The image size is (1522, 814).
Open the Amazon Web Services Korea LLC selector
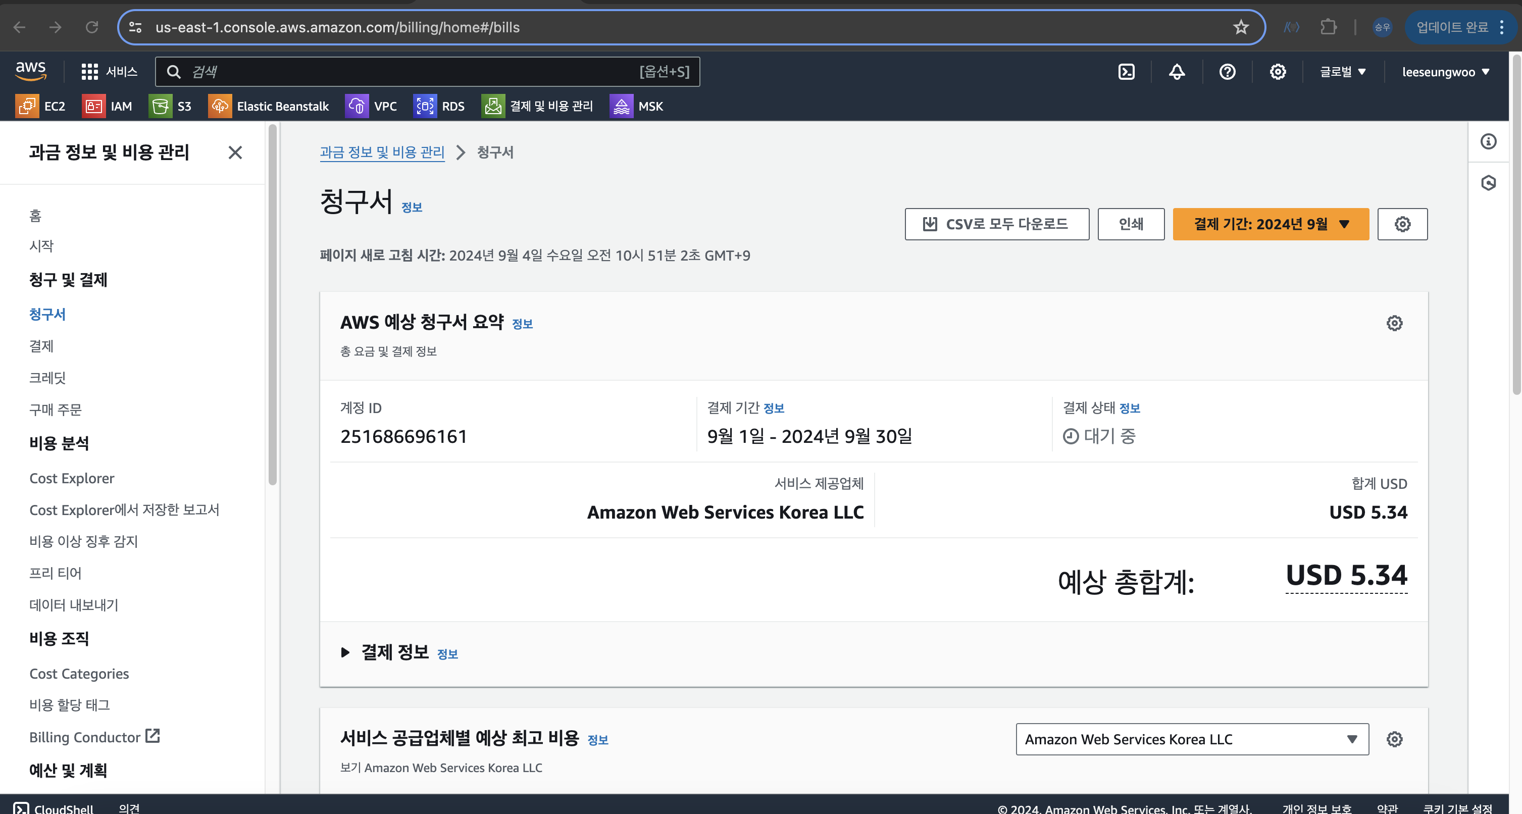(1191, 739)
